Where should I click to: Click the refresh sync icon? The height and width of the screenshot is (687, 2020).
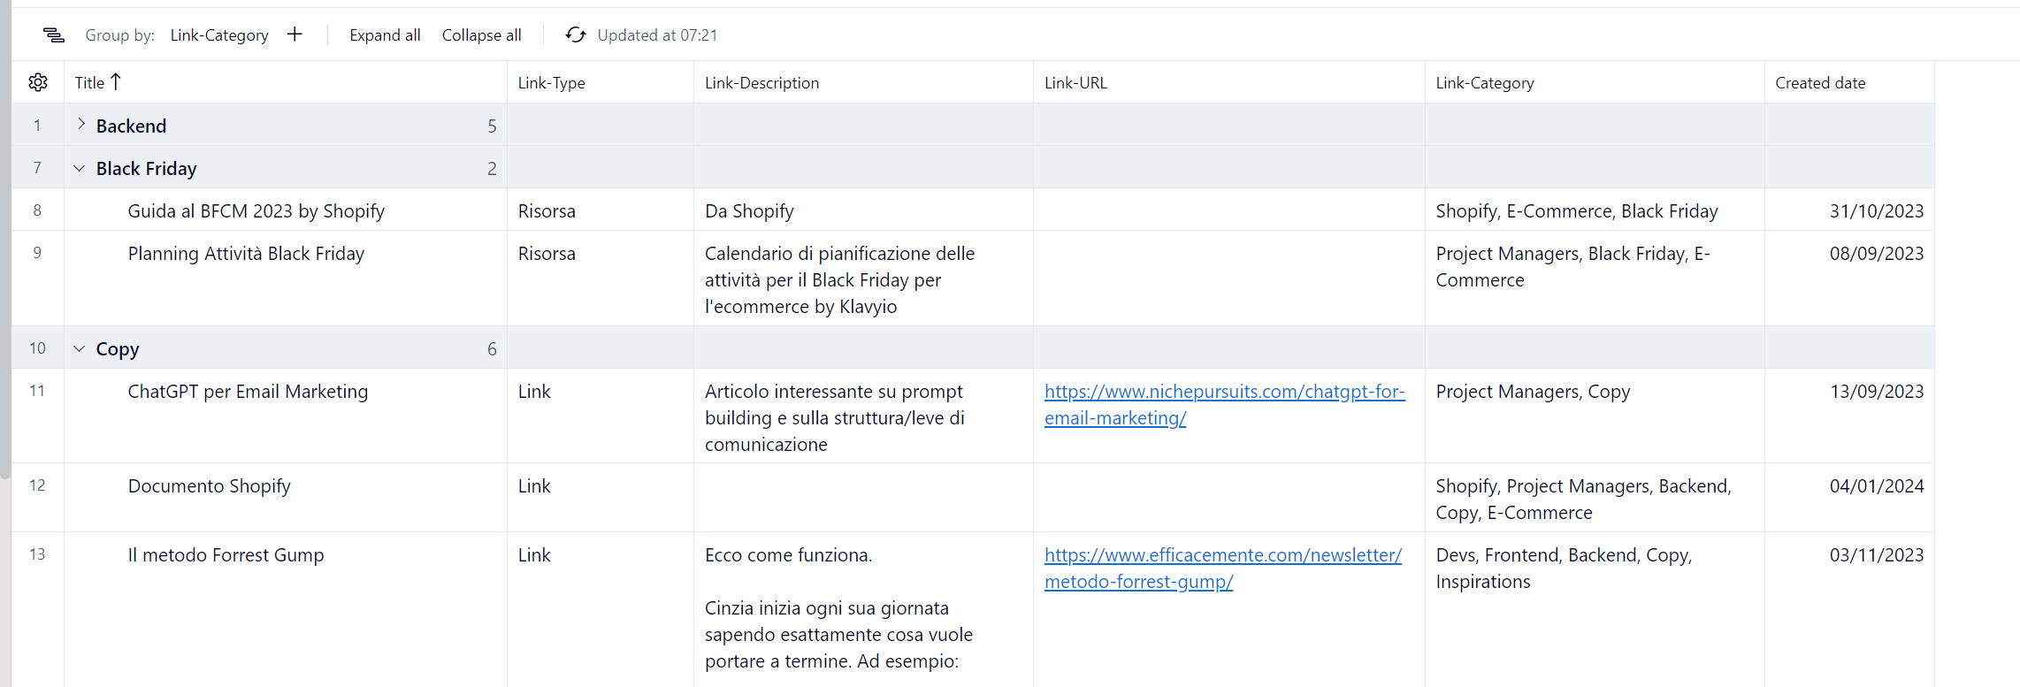(x=576, y=35)
